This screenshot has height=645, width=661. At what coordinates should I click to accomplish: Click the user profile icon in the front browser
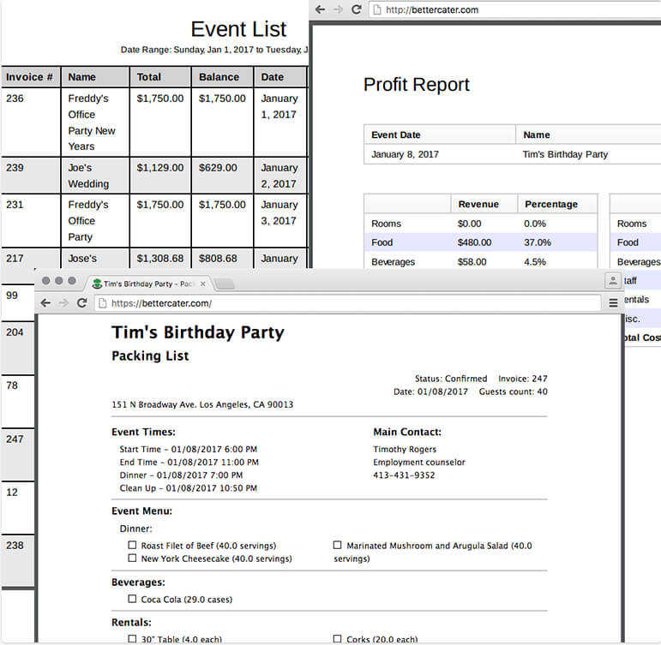click(x=613, y=281)
